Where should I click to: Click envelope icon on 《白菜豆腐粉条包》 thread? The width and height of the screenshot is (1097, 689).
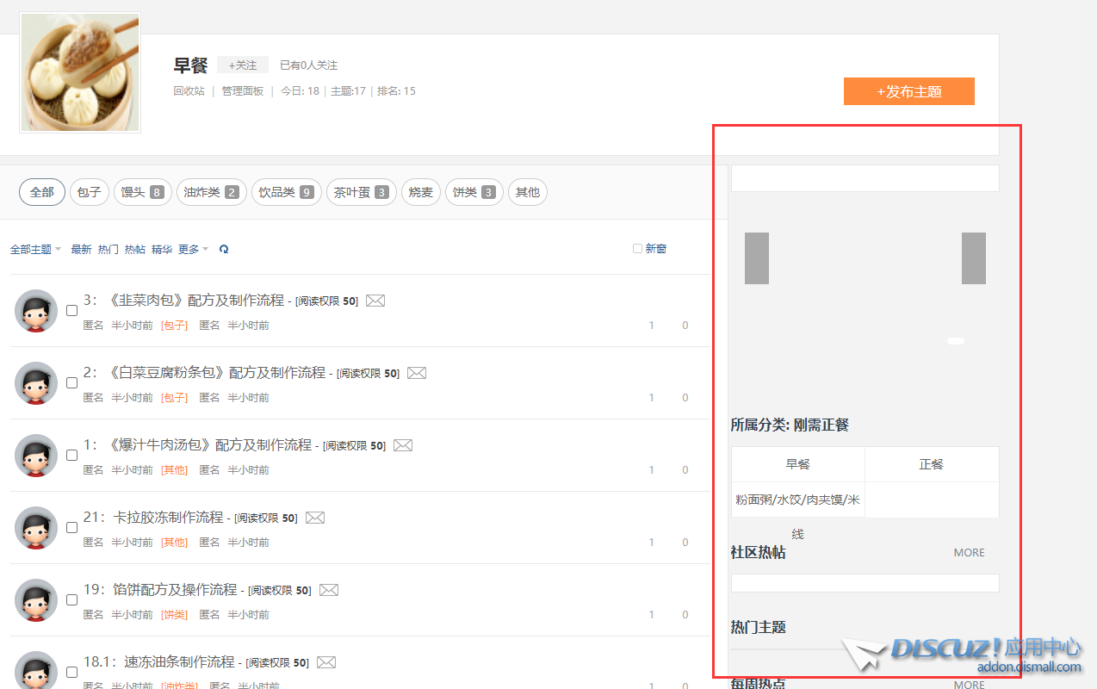point(417,373)
